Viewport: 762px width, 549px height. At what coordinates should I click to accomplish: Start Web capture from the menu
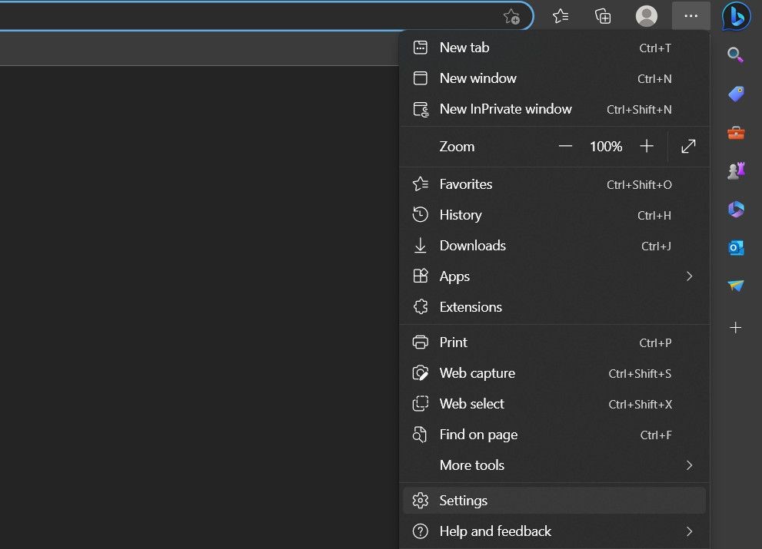pyautogui.click(x=554, y=373)
